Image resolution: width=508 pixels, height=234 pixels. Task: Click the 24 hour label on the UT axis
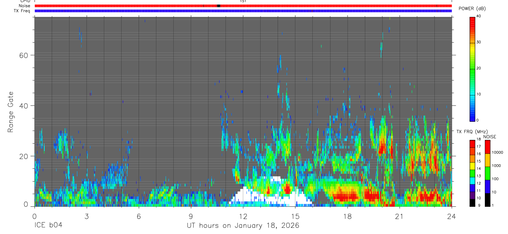[x=451, y=216]
